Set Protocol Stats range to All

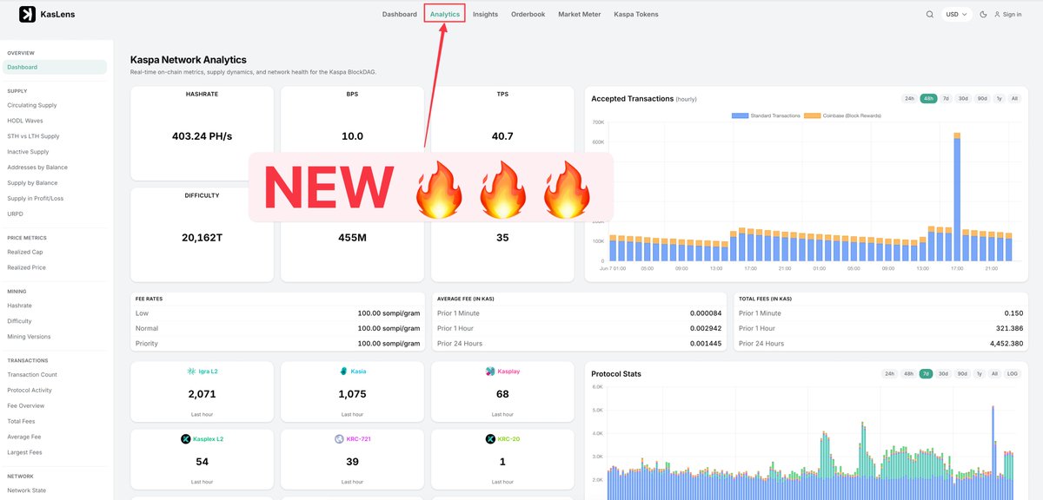pyautogui.click(x=994, y=373)
